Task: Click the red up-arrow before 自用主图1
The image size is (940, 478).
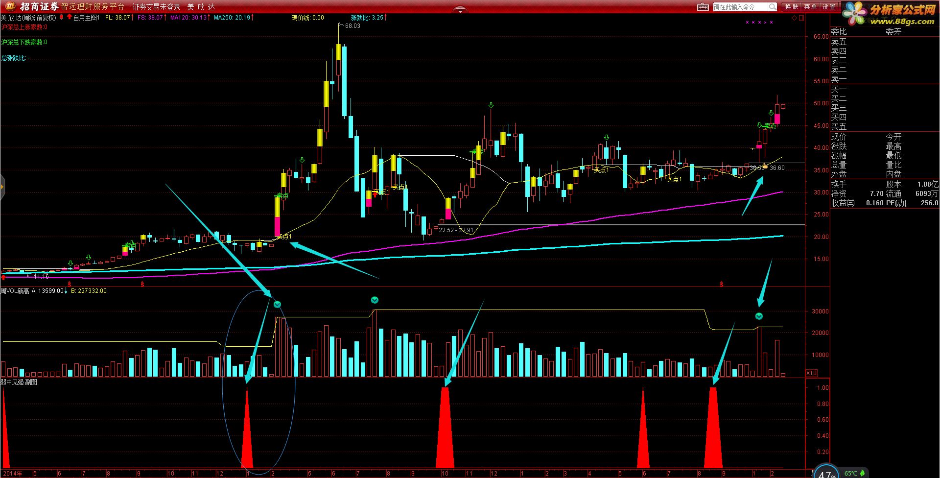Action: click(69, 17)
